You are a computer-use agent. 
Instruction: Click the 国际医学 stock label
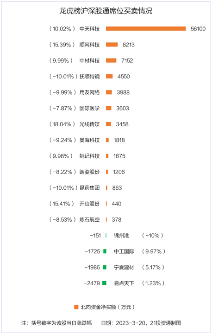pyautogui.click(x=89, y=108)
